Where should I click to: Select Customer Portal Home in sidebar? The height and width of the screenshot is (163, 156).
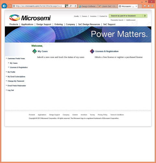16,58
